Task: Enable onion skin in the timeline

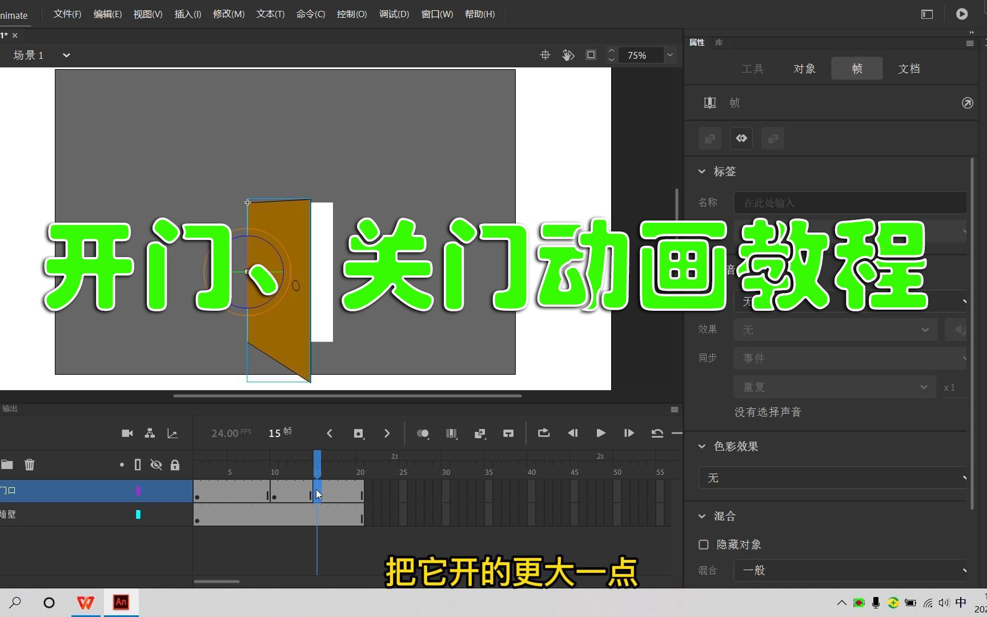Action: tap(423, 433)
